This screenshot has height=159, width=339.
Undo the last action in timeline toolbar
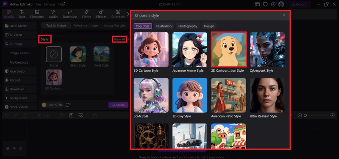tap(6, 115)
